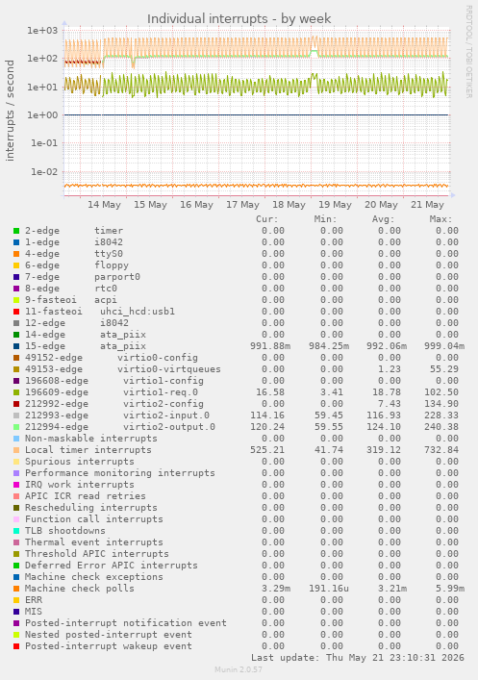478x680 pixels.
Task: Click the dark red virtio2-config legend swatch
Action: (x=16, y=404)
